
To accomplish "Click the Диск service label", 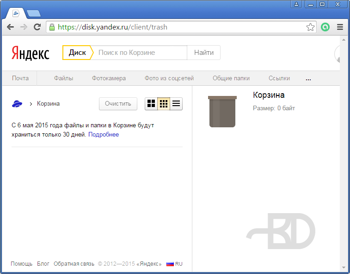I will [x=77, y=53].
